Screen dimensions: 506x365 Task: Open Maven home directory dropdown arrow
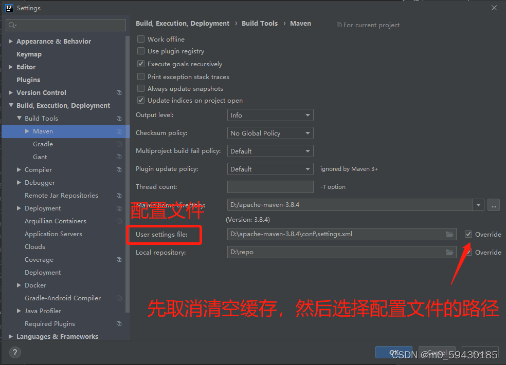tap(478, 205)
